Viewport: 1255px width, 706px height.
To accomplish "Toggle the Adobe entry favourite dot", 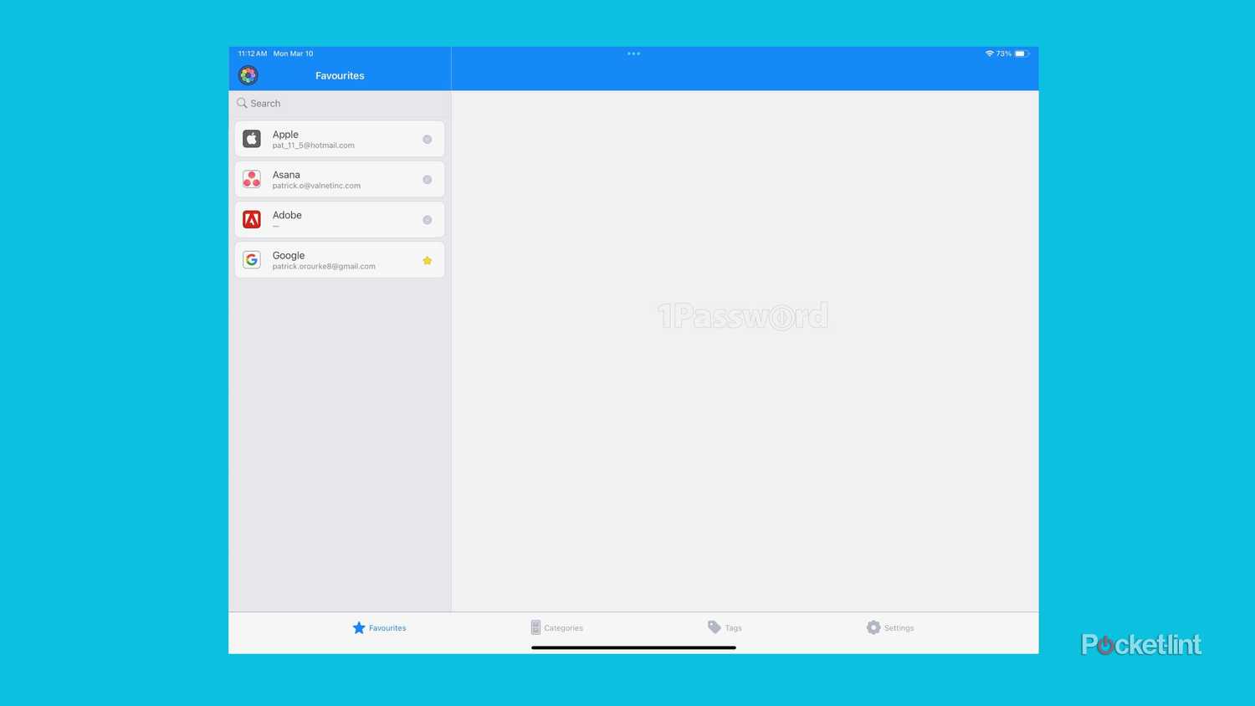I will click(428, 220).
